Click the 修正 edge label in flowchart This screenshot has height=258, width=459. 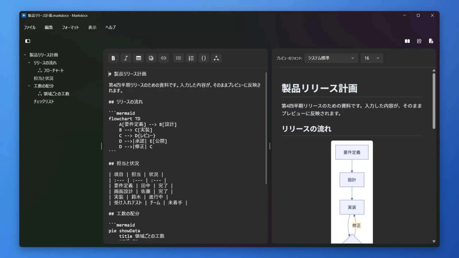(x=356, y=225)
